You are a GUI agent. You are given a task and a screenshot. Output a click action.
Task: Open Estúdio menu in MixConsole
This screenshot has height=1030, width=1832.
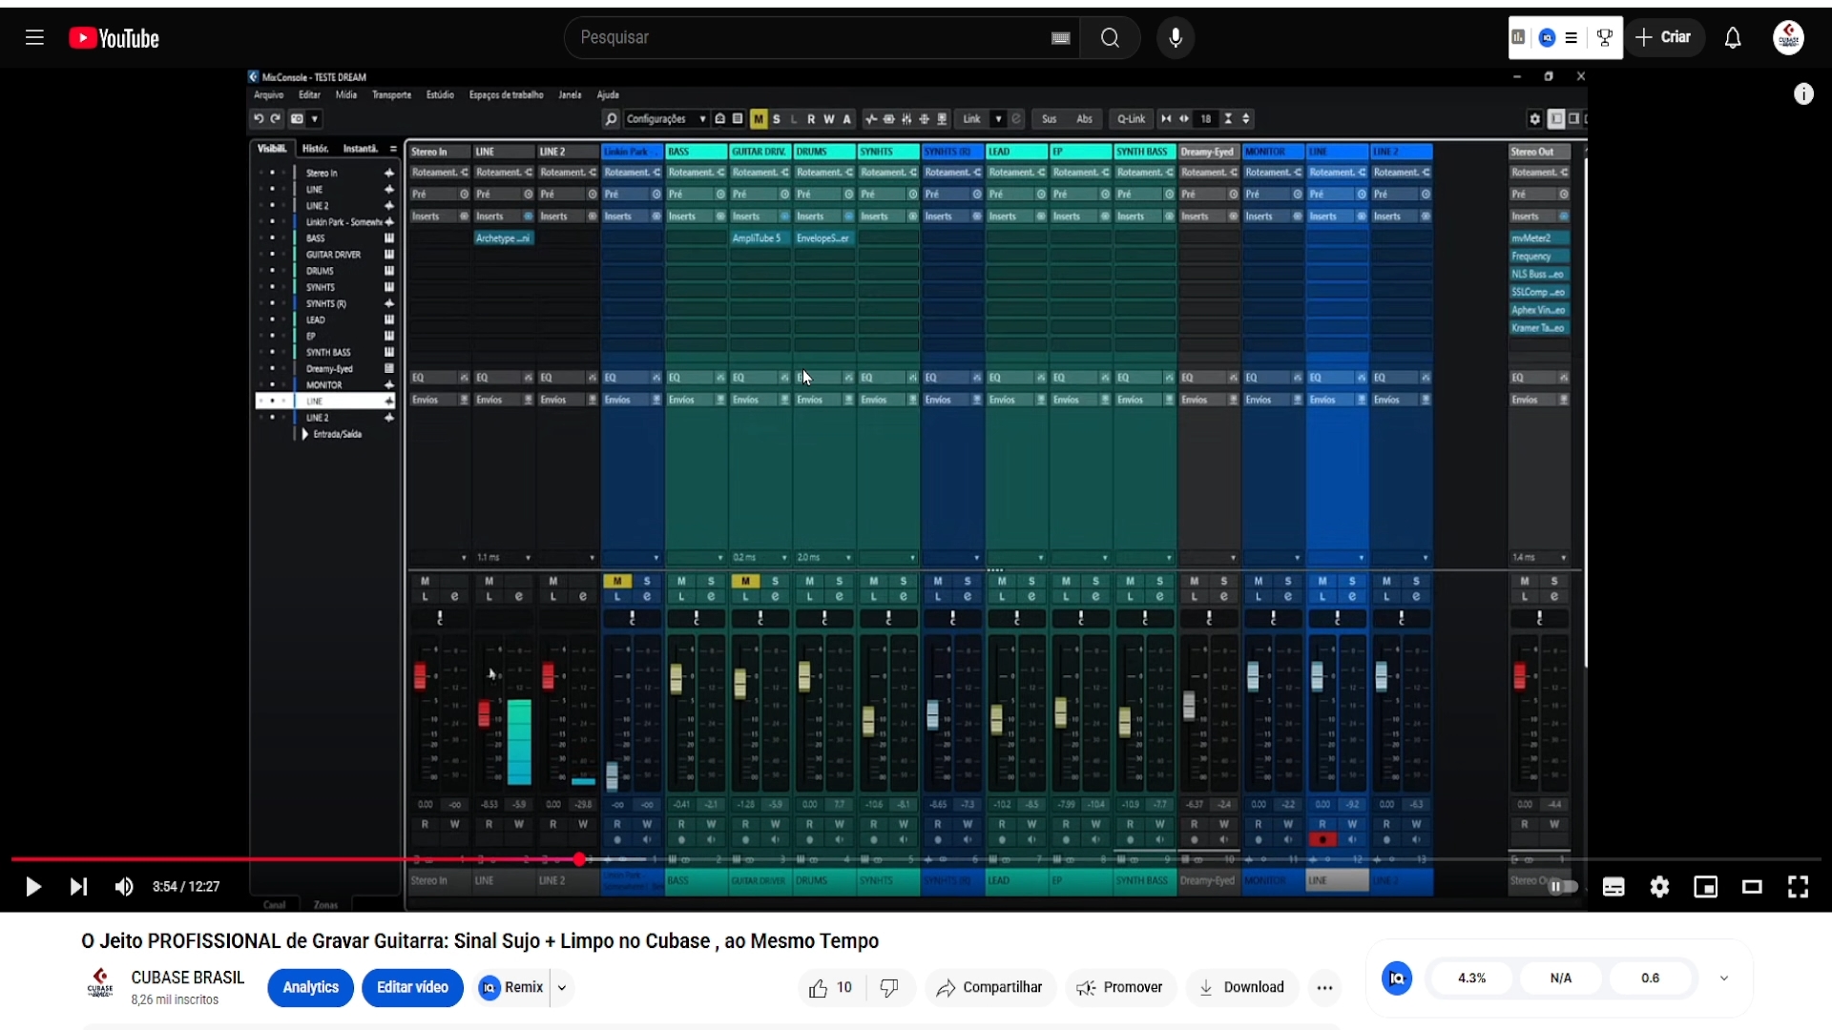tap(440, 95)
